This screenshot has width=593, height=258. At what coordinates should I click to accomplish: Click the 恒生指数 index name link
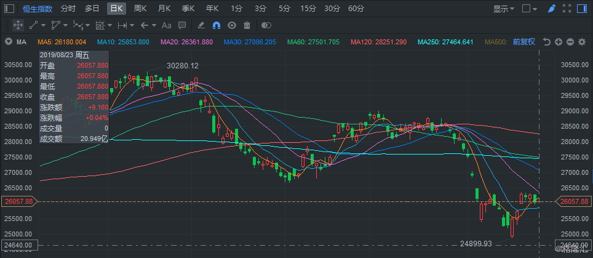click(38, 9)
